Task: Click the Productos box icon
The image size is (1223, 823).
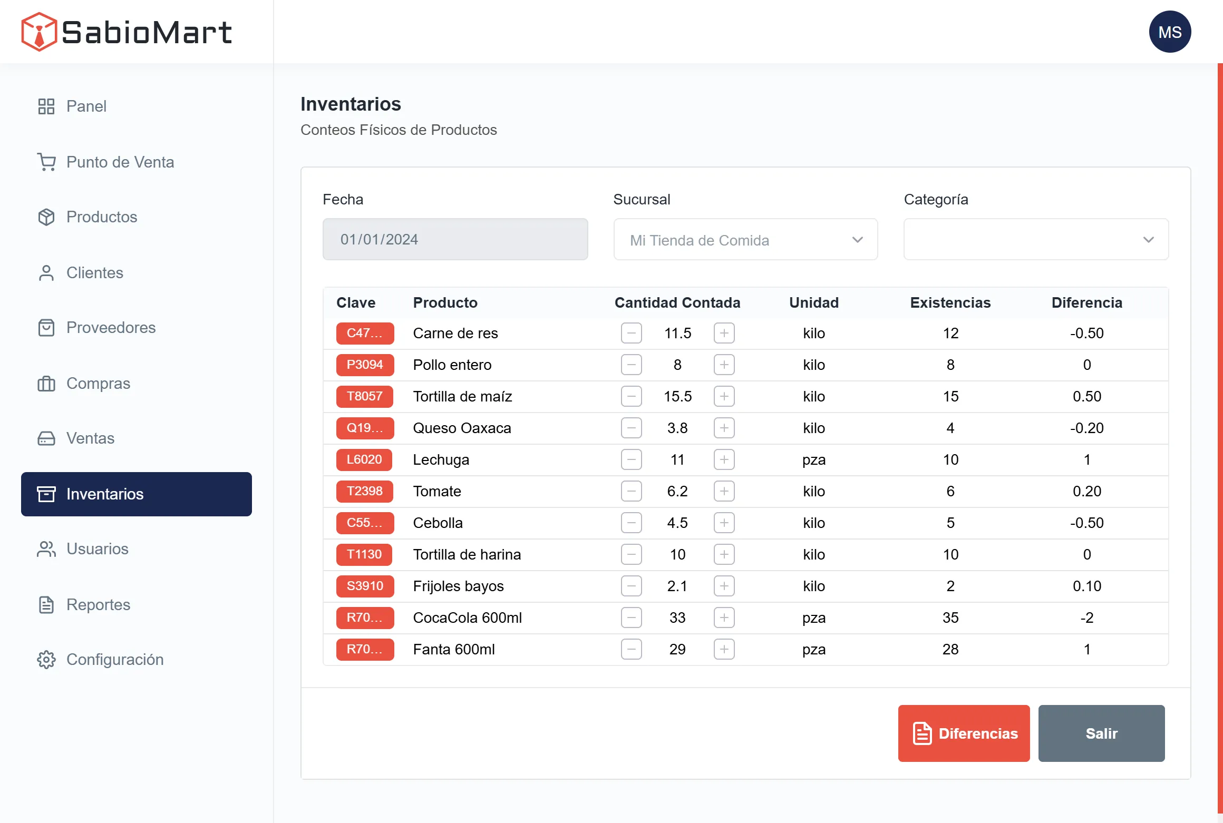Action: coord(46,217)
